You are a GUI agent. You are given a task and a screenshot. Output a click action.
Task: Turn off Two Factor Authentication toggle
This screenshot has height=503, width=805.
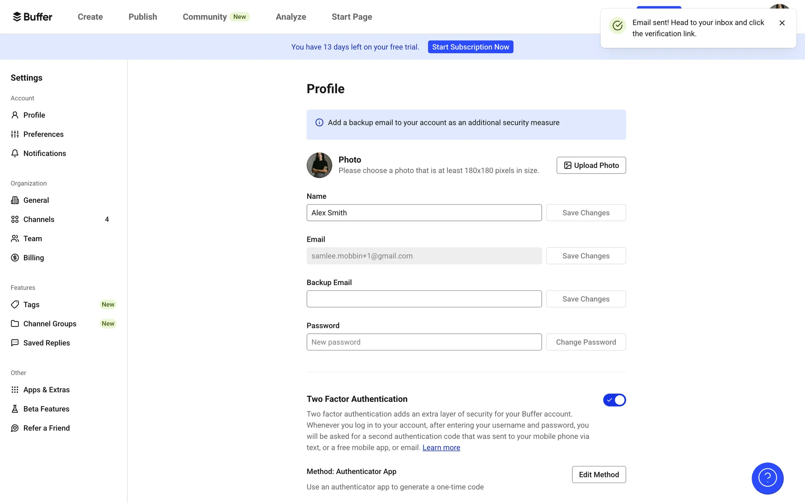coord(614,400)
